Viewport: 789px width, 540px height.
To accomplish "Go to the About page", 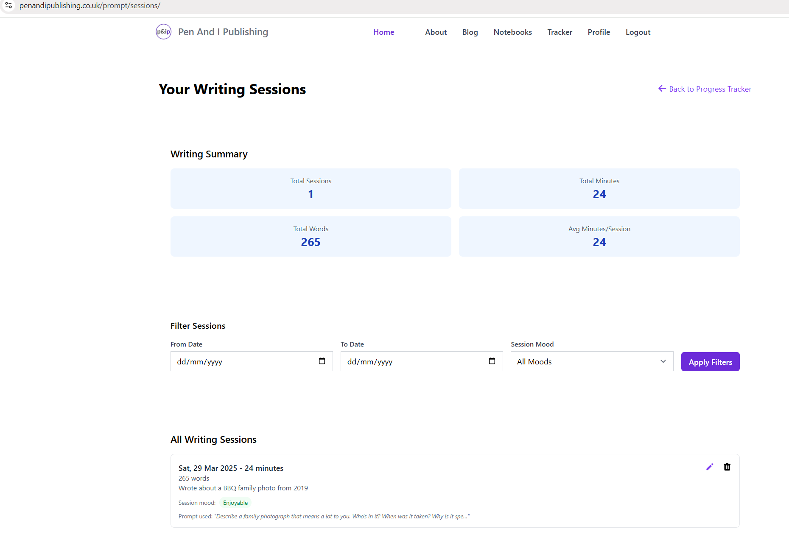I will click(436, 32).
